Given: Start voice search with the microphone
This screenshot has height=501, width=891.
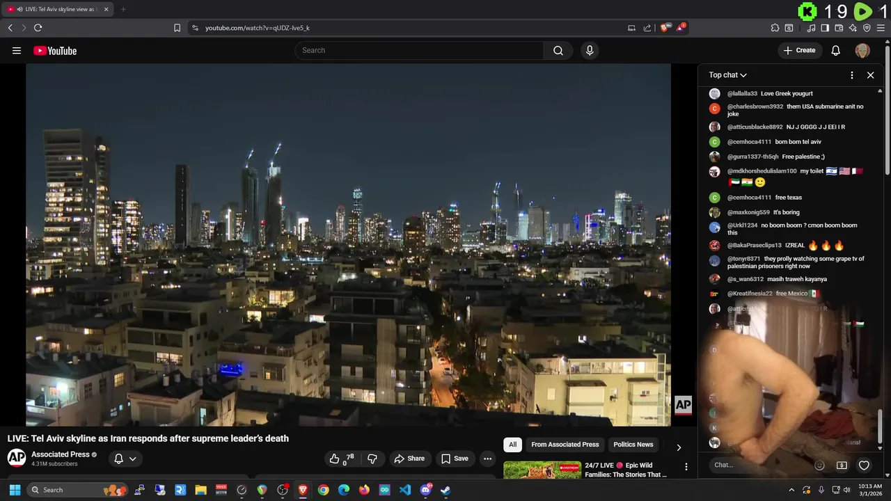Looking at the screenshot, I should [590, 50].
